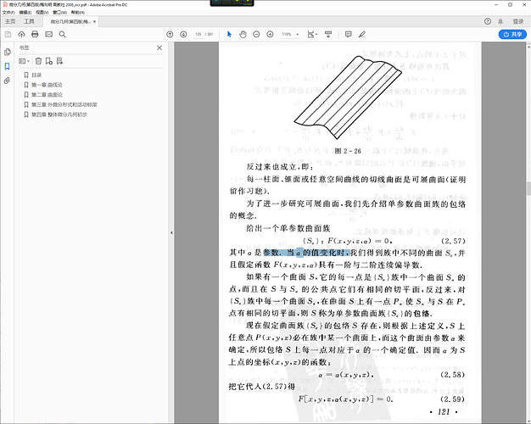The height and width of the screenshot is (424, 531).
Task: Open the page thumbnails panel icon
Action: coord(7,52)
